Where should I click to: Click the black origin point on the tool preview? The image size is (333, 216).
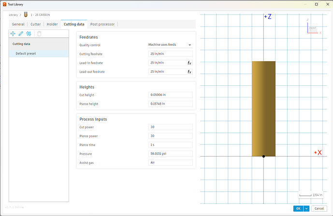[x=263, y=156]
